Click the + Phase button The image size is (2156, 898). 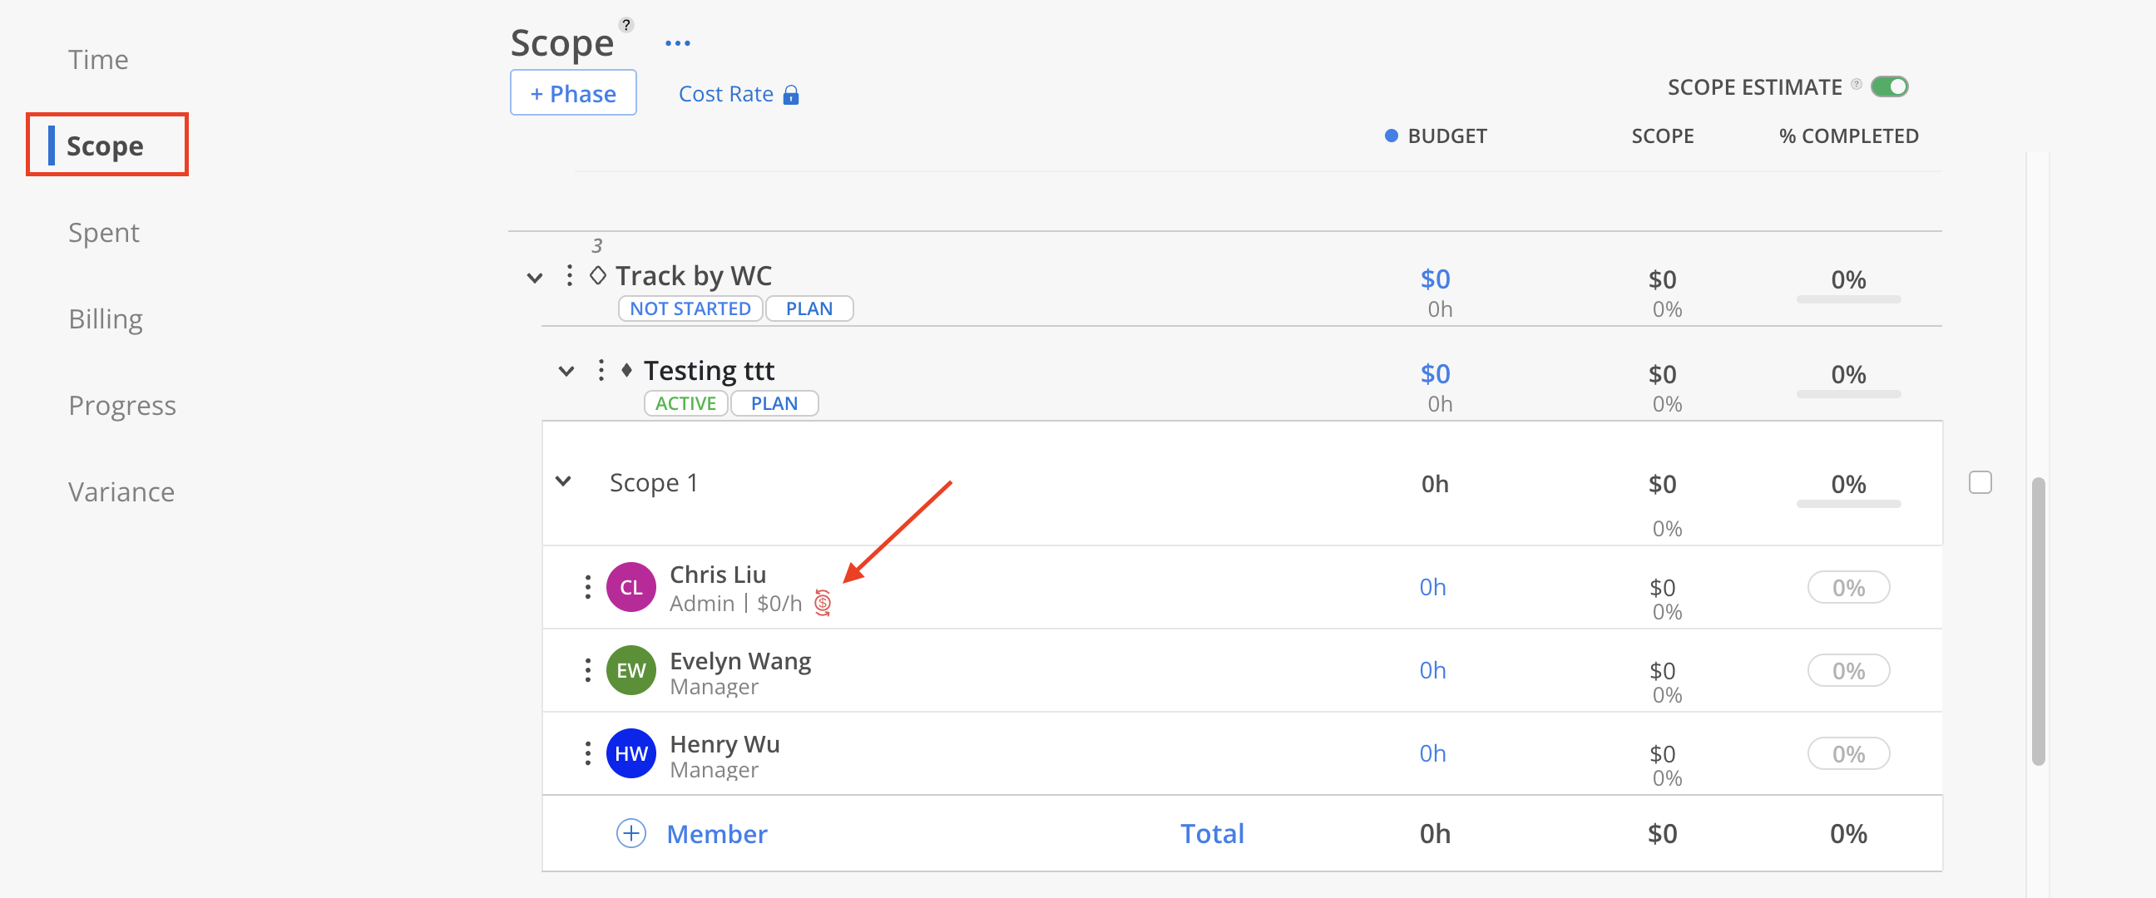(573, 93)
